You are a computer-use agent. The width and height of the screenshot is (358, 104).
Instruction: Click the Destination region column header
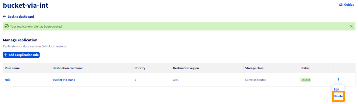click(x=186, y=68)
